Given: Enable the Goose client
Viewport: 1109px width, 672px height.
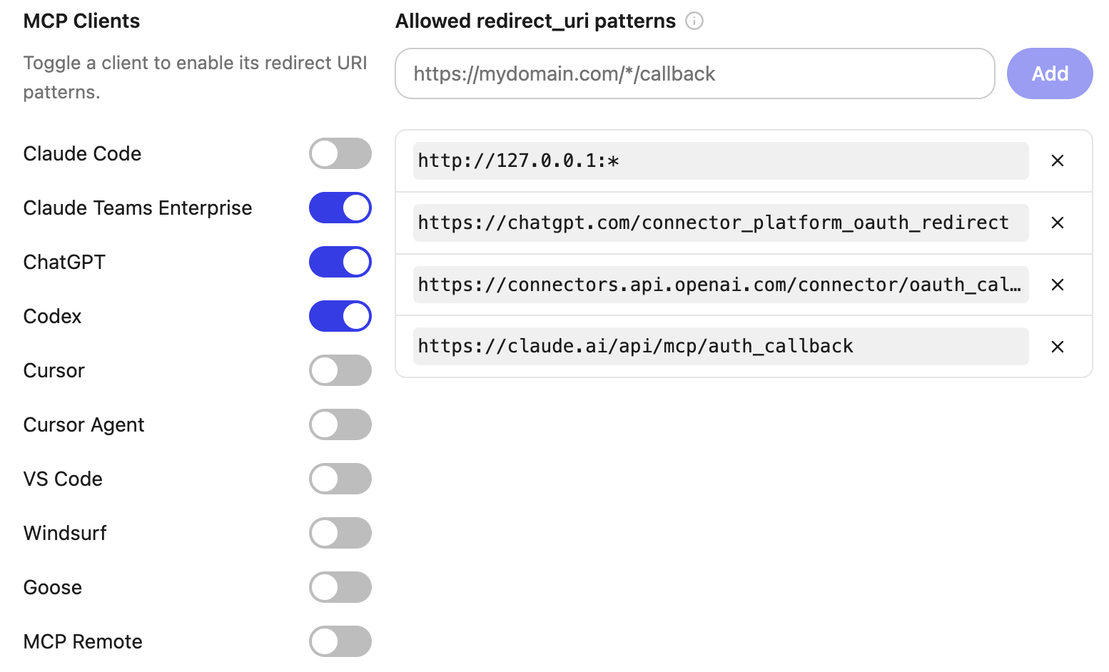Looking at the screenshot, I should [x=340, y=587].
